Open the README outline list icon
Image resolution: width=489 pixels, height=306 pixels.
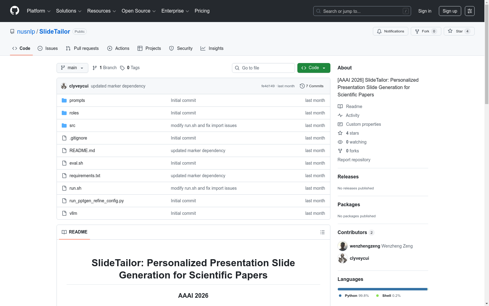point(322,232)
